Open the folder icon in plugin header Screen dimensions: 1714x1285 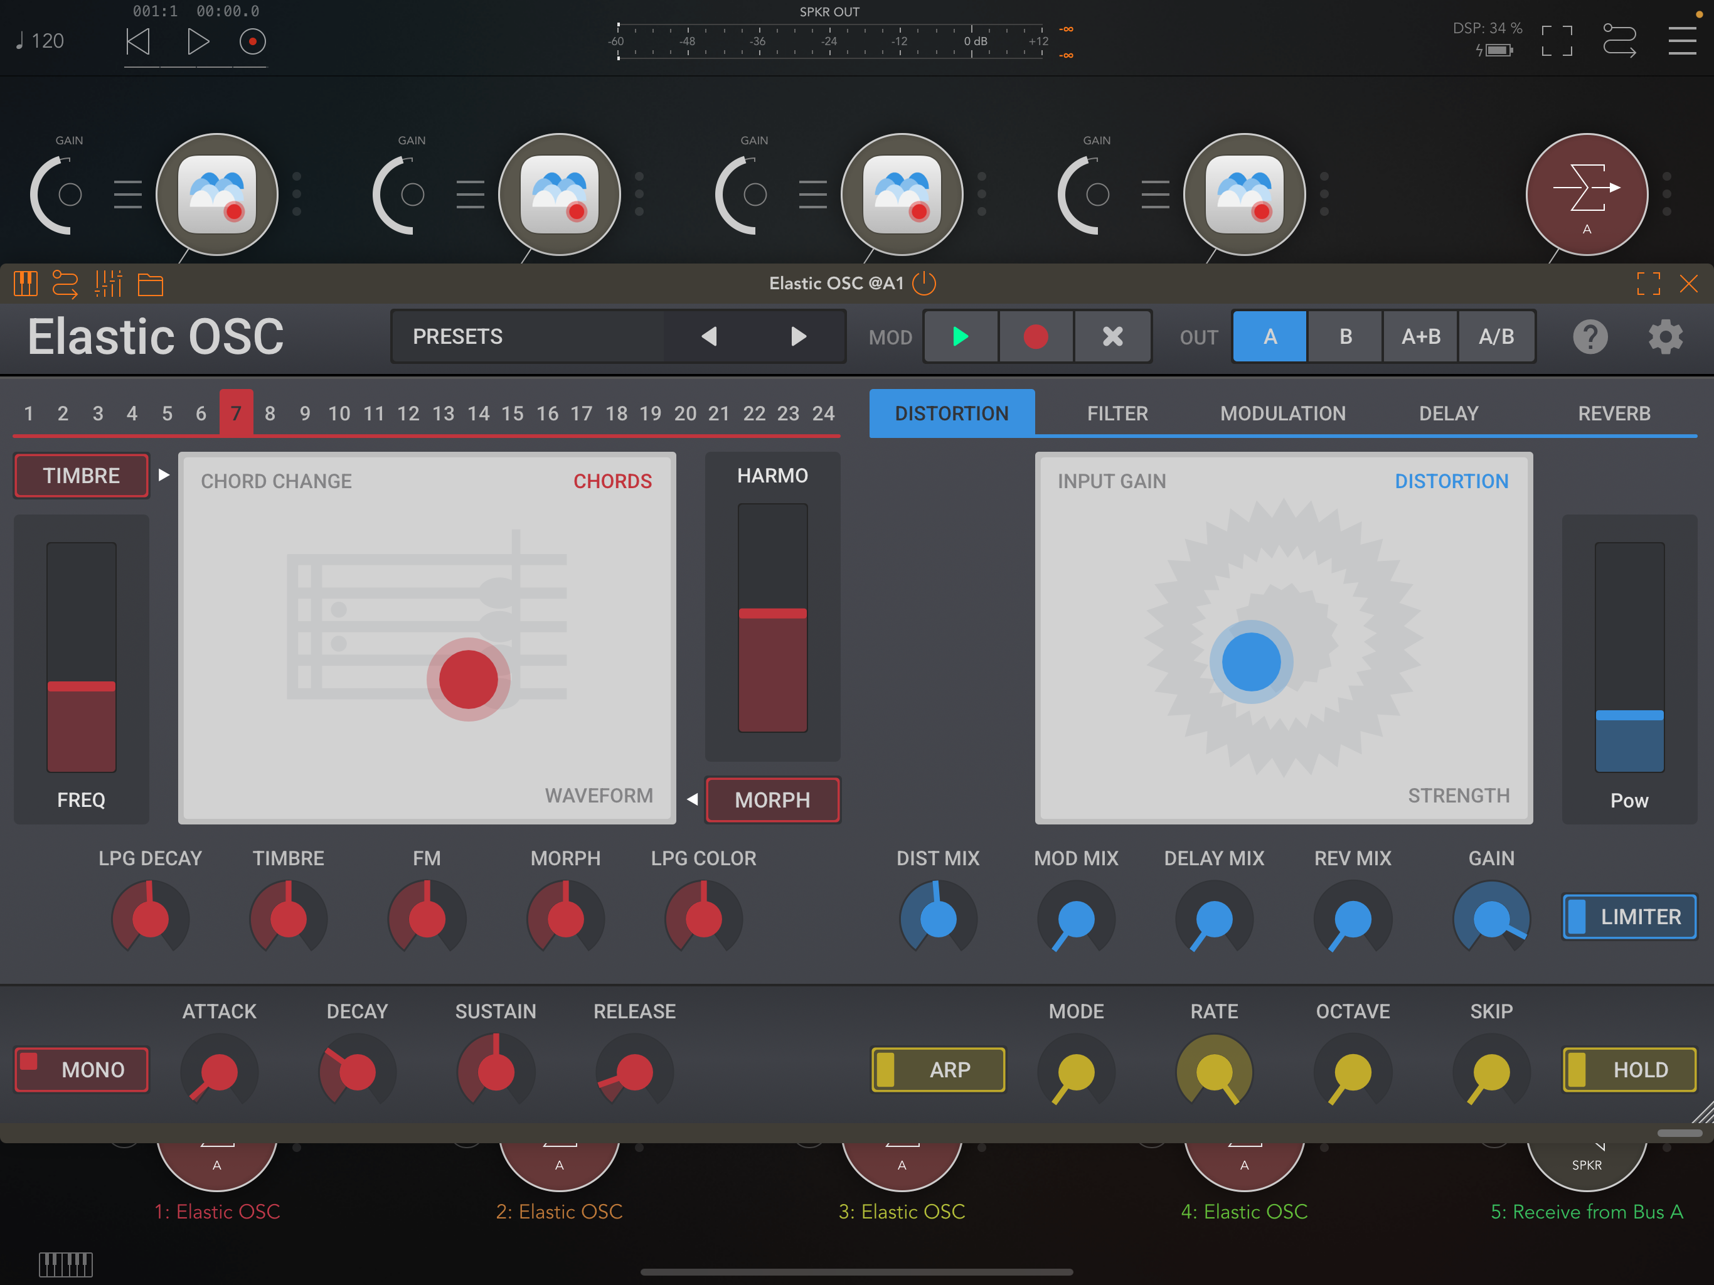pos(151,284)
